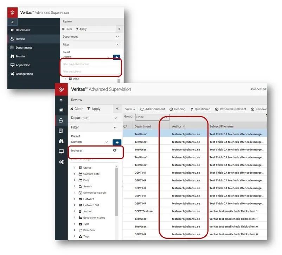Click the filter tree scrollbar
This screenshot has width=282, height=255.
tap(116, 192)
